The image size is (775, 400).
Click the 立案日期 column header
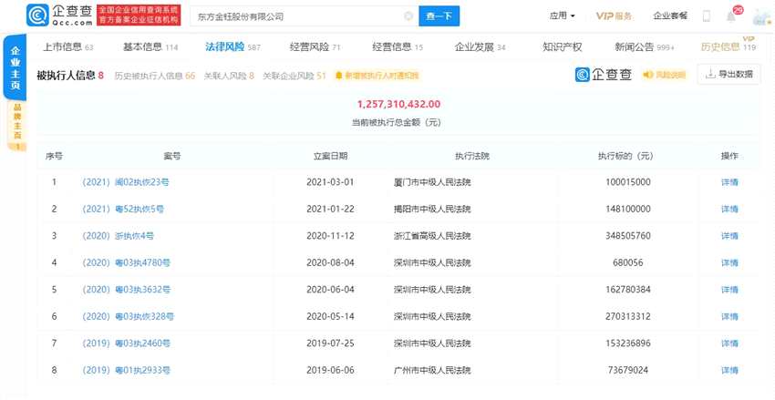[x=331, y=156]
